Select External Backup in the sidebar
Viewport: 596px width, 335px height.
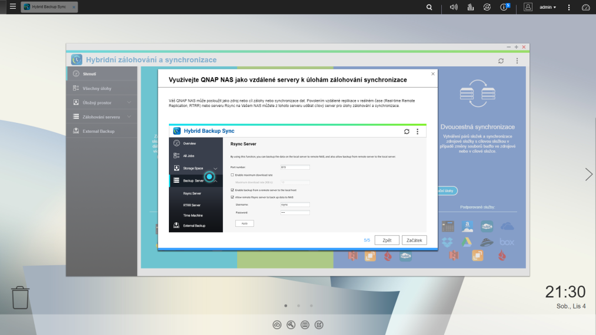[x=102, y=131]
